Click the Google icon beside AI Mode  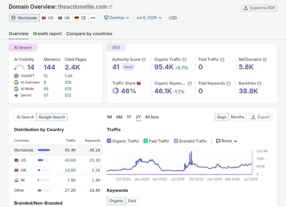click(x=16, y=89)
